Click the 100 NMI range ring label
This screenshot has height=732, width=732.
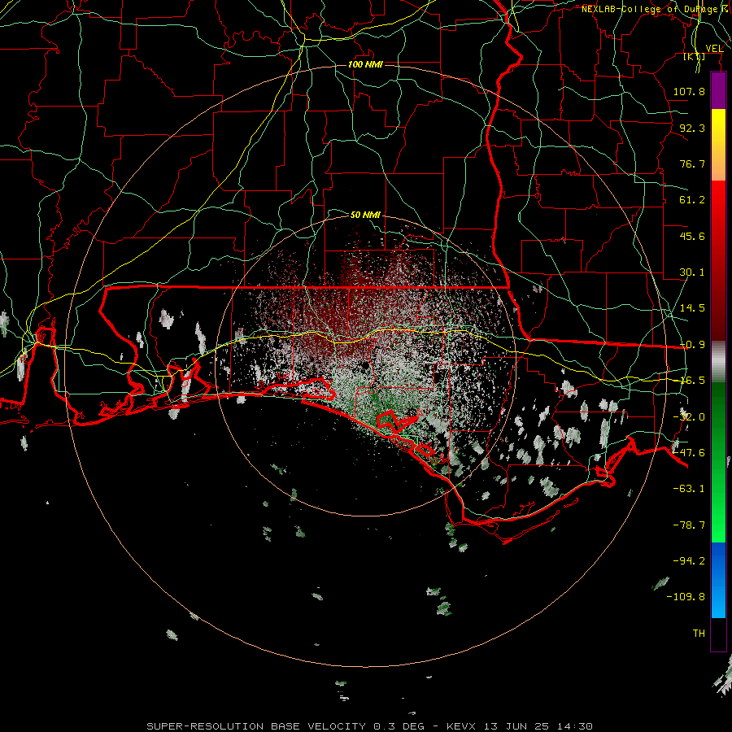[365, 64]
